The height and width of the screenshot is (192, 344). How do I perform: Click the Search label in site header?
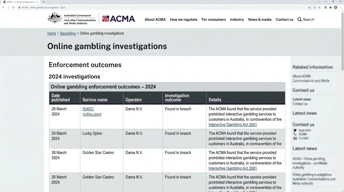(308, 19)
